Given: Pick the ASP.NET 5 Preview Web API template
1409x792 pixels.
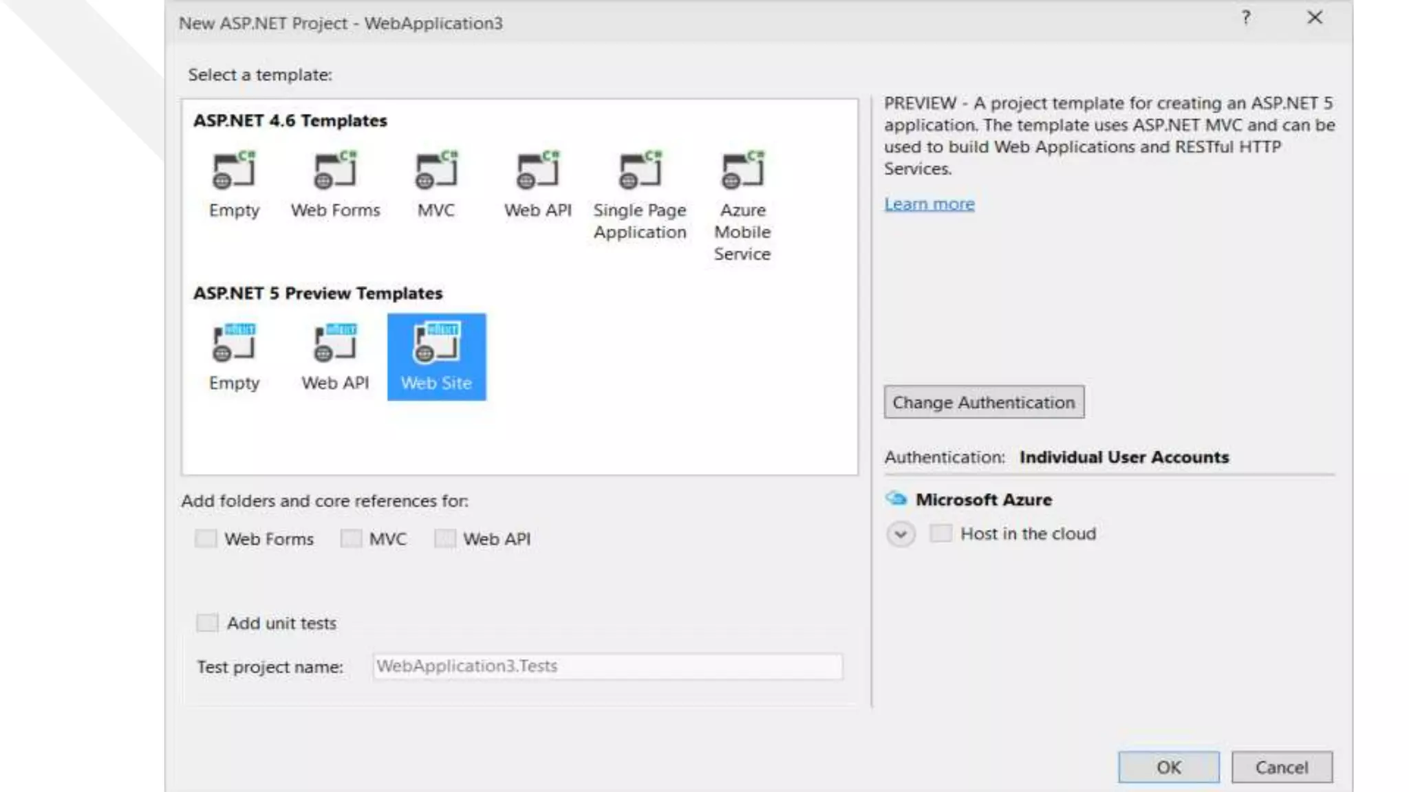Looking at the screenshot, I should 335,357.
